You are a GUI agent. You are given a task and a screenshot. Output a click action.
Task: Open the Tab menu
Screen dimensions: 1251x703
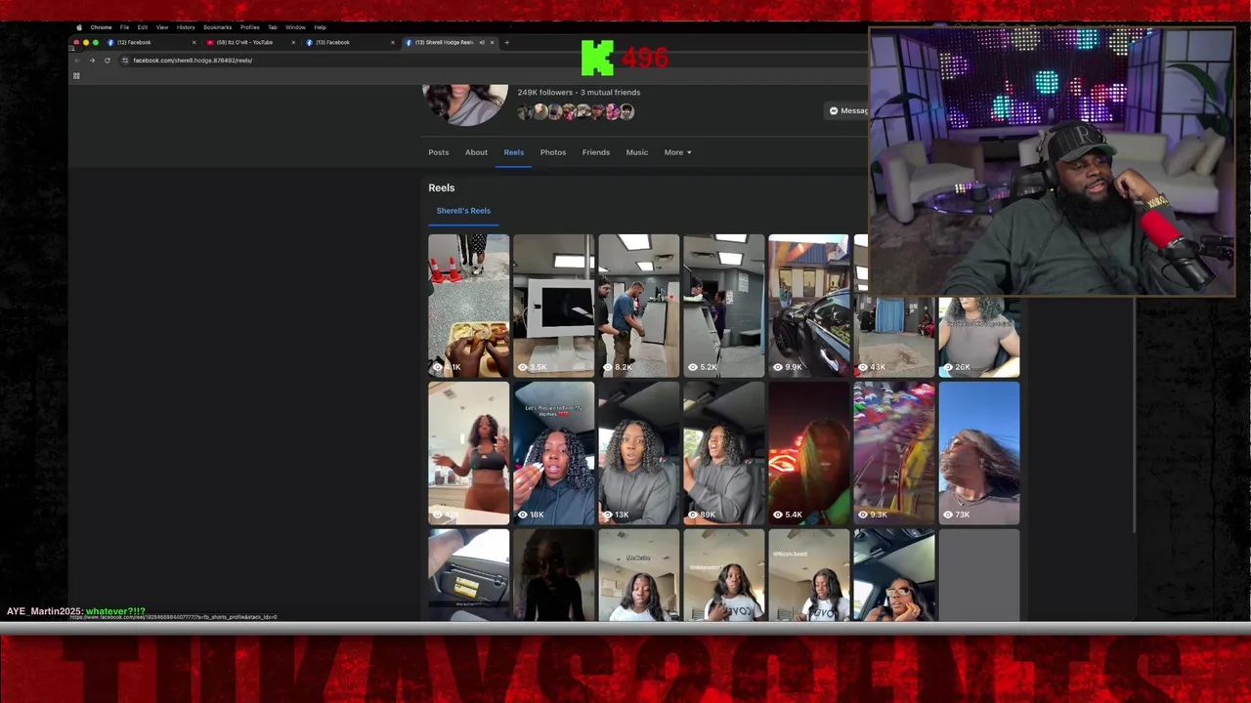(x=273, y=27)
